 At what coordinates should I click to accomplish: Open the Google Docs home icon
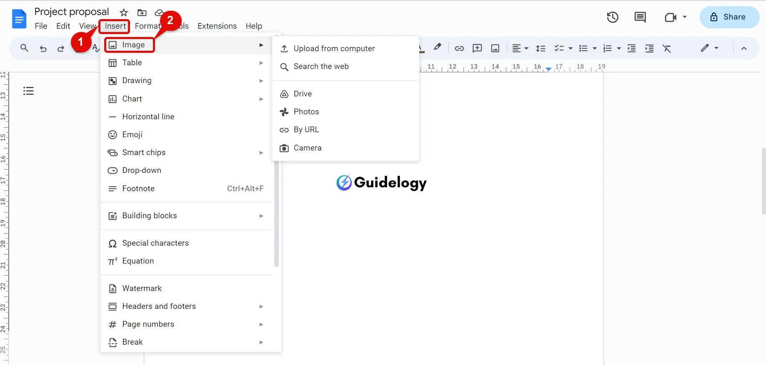pos(19,19)
